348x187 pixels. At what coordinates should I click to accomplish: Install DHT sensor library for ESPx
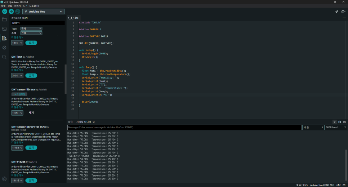pos(31,147)
